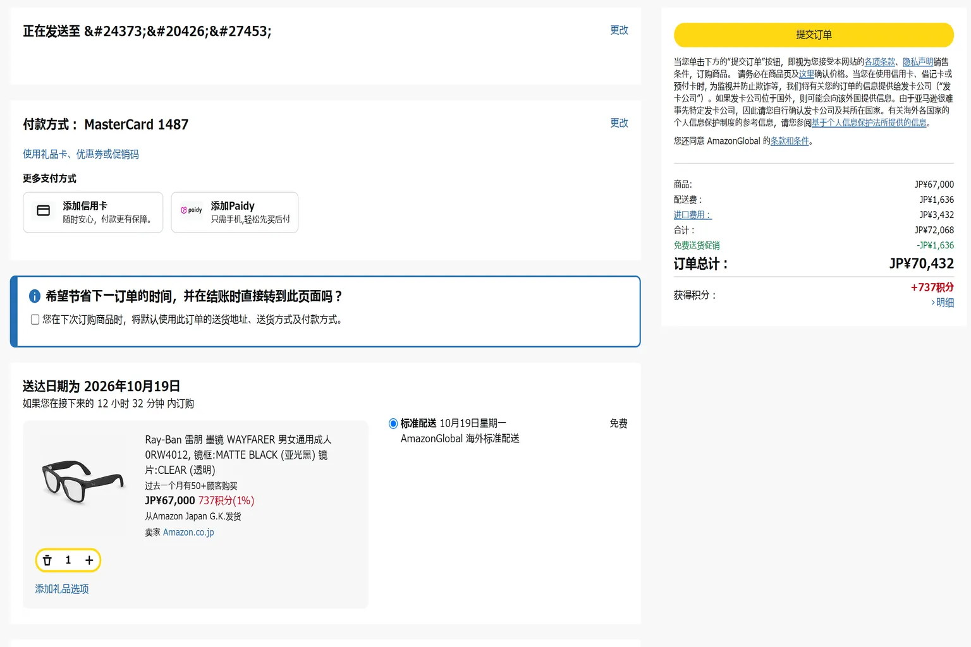This screenshot has width=971, height=647.
Task: Click the delivery date heading 2026年10月19日
Action: tap(132, 386)
